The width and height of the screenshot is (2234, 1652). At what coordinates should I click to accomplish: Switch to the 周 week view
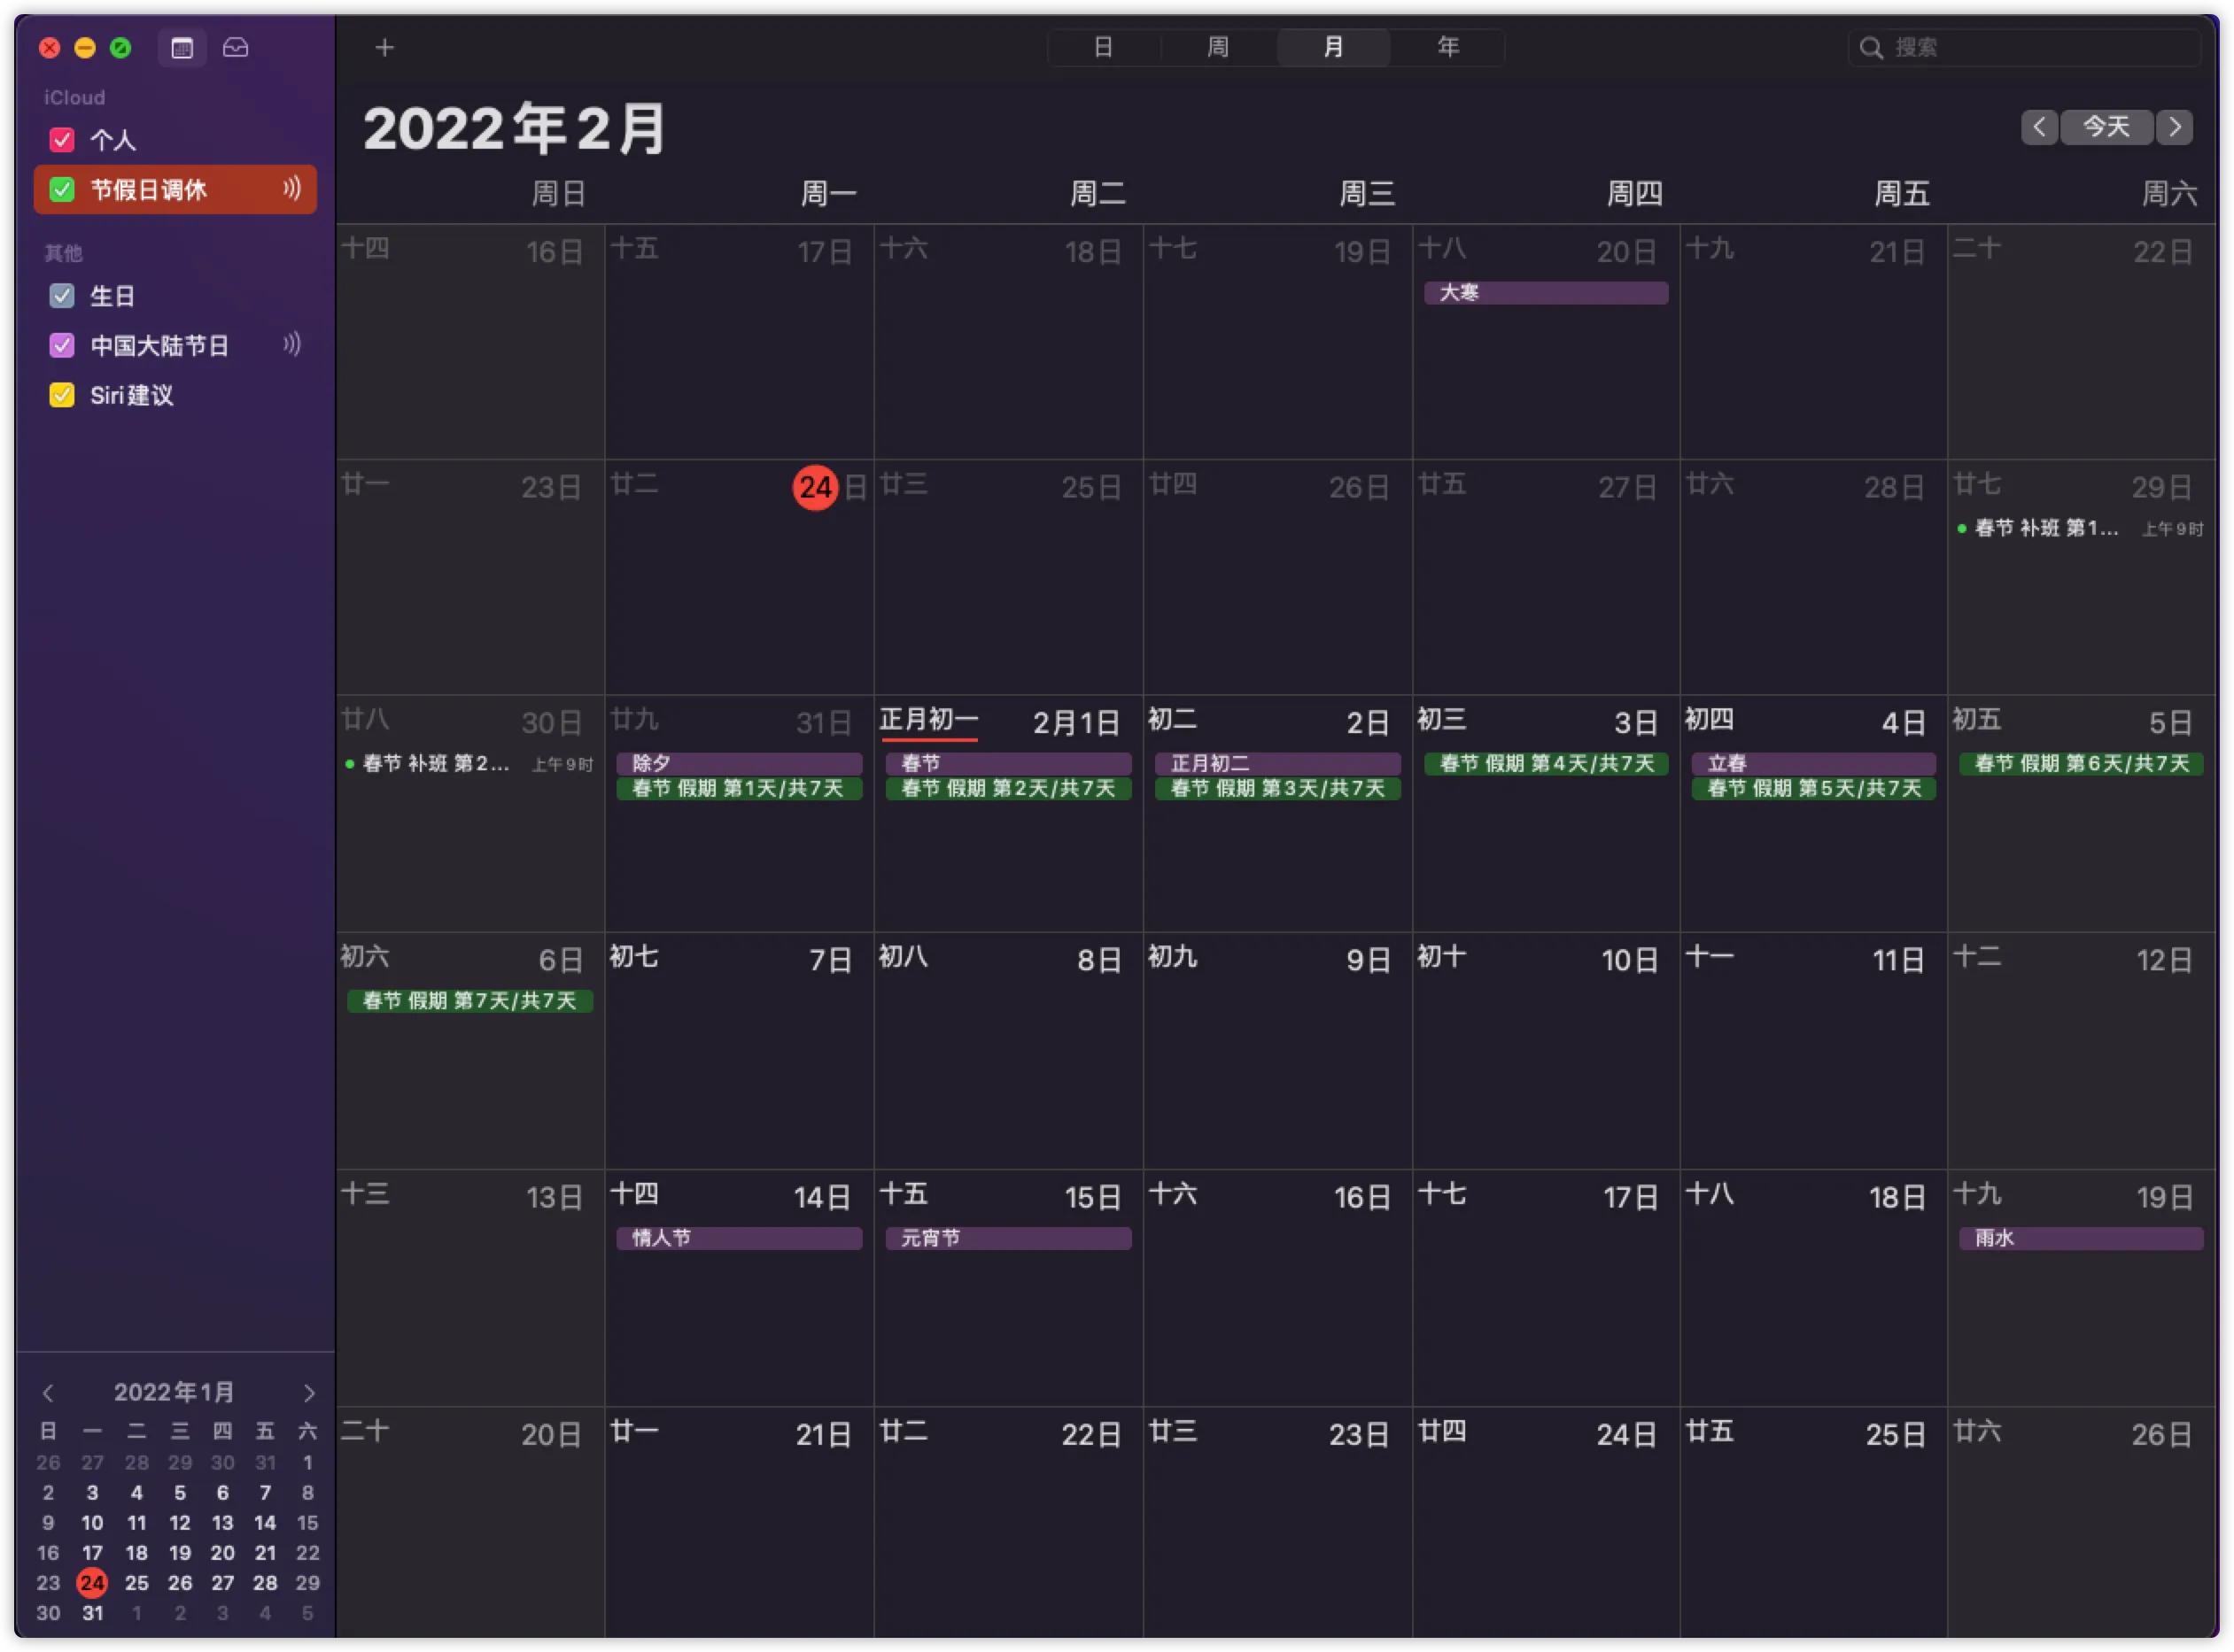click(x=1219, y=47)
